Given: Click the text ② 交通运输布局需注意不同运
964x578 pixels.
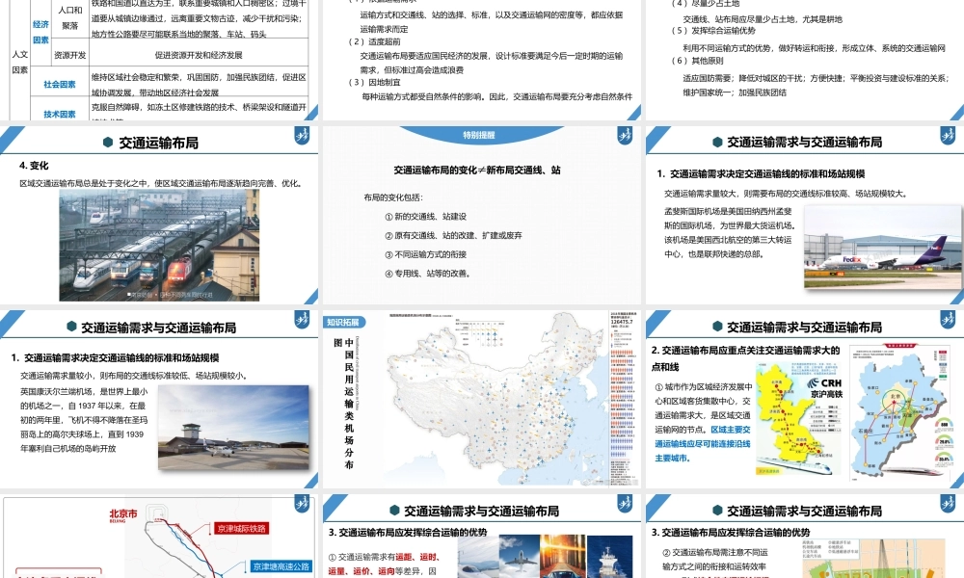Looking at the screenshot, I should (x=715, y=552).
